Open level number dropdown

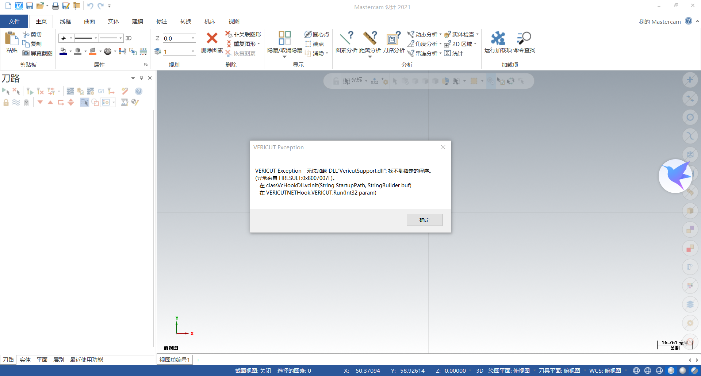[193, 51]
